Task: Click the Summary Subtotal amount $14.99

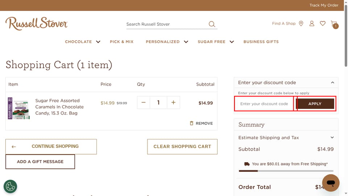Action: click(x=326, y=149)
